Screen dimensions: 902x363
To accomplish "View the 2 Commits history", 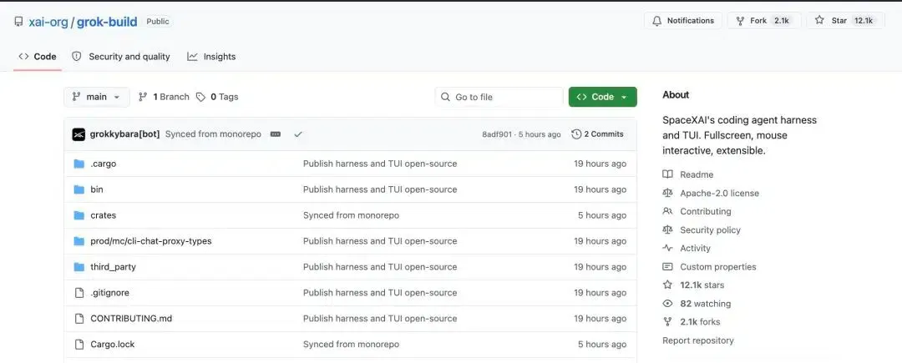I will click(597, 134).
